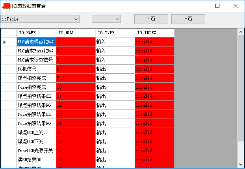The width and height of the screenshot is (245, 169).
Task: Click IO_NUM cell with value 9
Action: [76, 78]
